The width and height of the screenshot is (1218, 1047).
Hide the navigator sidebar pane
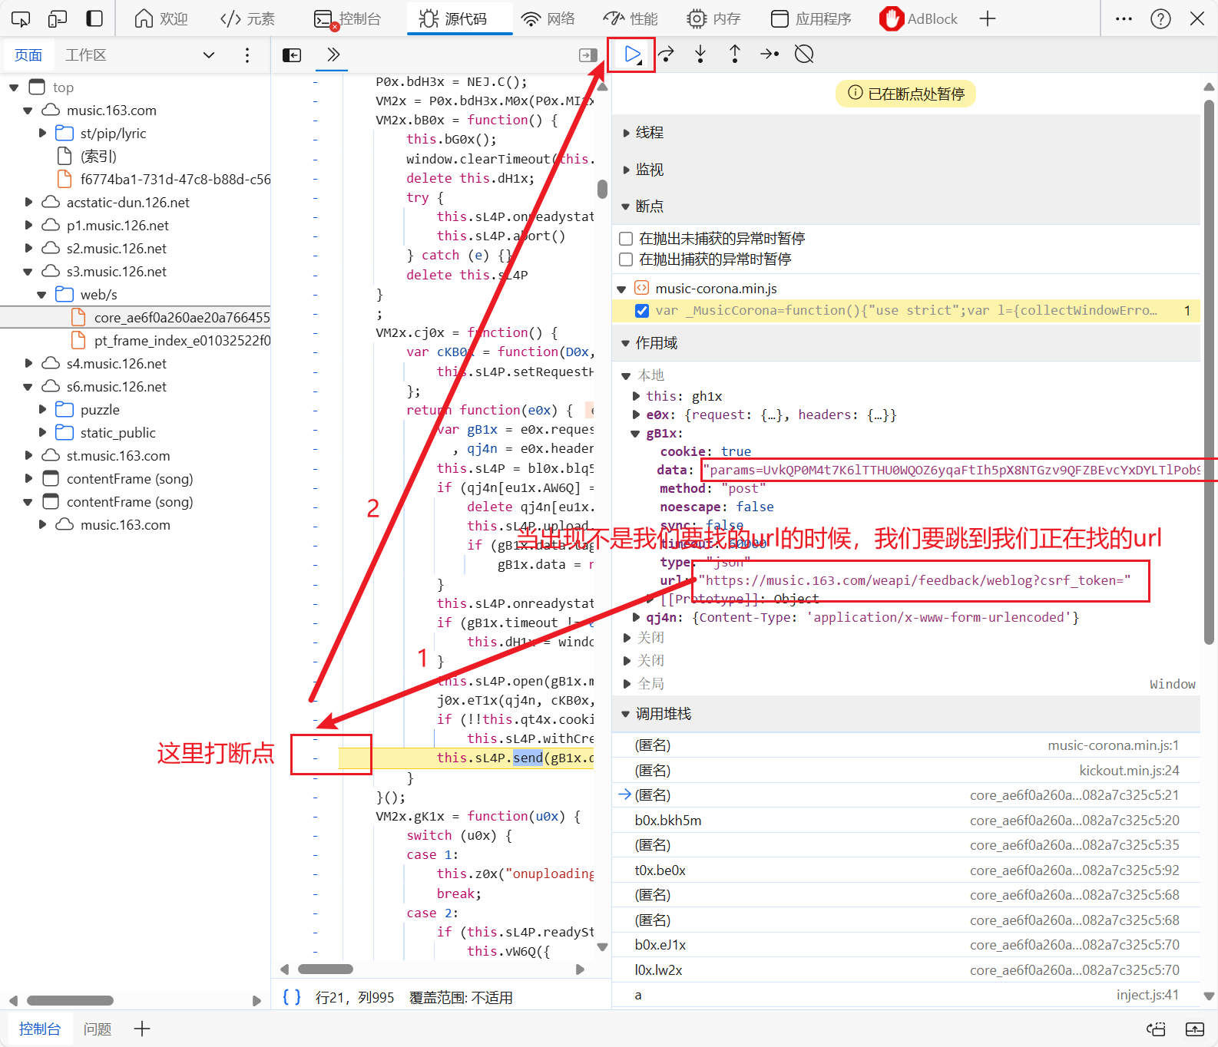coord(292,55)
